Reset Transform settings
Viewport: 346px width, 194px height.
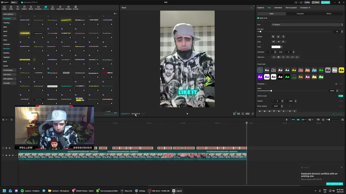(x=336, y=84)
